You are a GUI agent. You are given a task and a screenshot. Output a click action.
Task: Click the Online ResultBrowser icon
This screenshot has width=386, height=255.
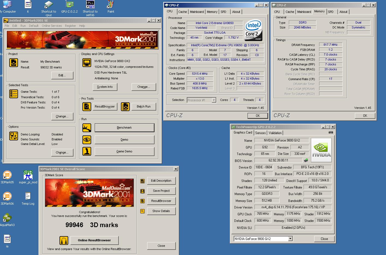click(x=64, y=240)
